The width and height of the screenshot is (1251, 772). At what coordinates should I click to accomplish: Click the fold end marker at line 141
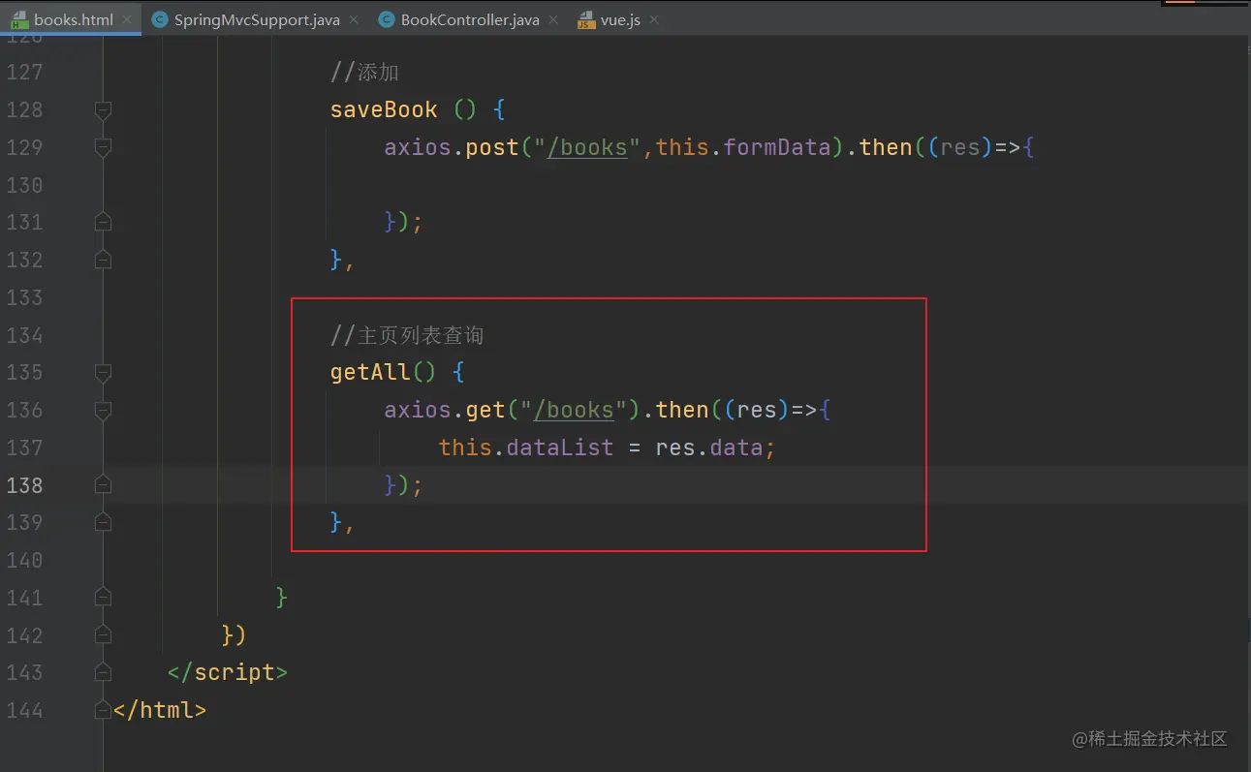pos(103,598)
